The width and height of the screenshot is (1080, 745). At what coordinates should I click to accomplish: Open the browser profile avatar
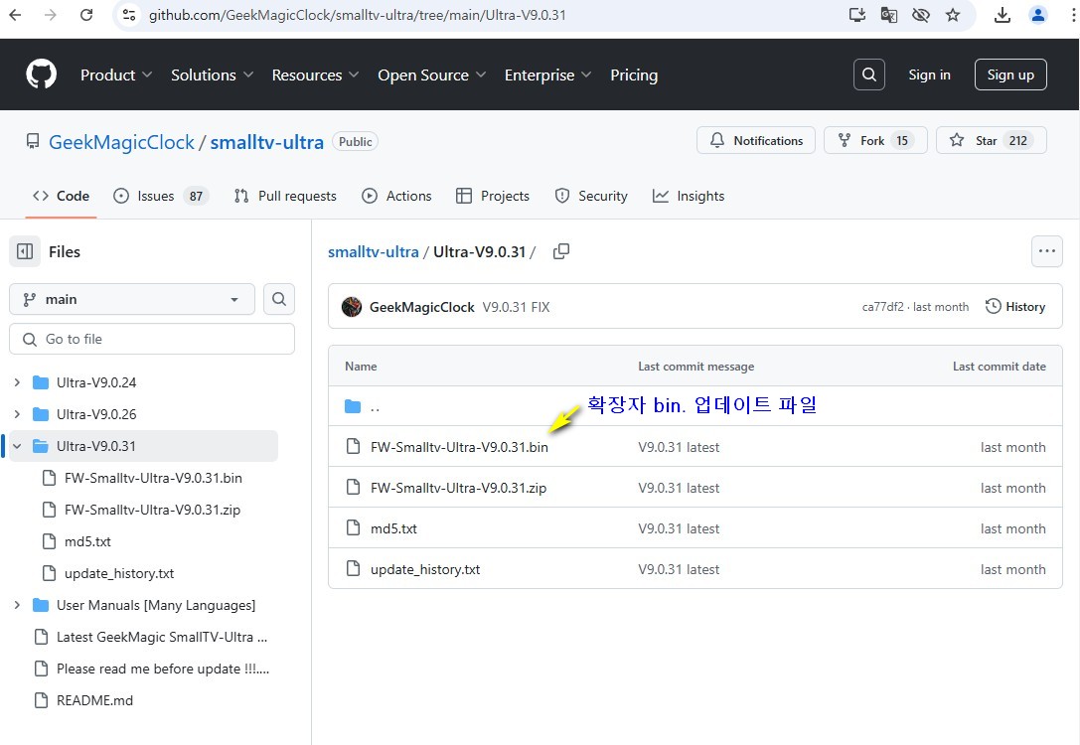pos(1038,15)
